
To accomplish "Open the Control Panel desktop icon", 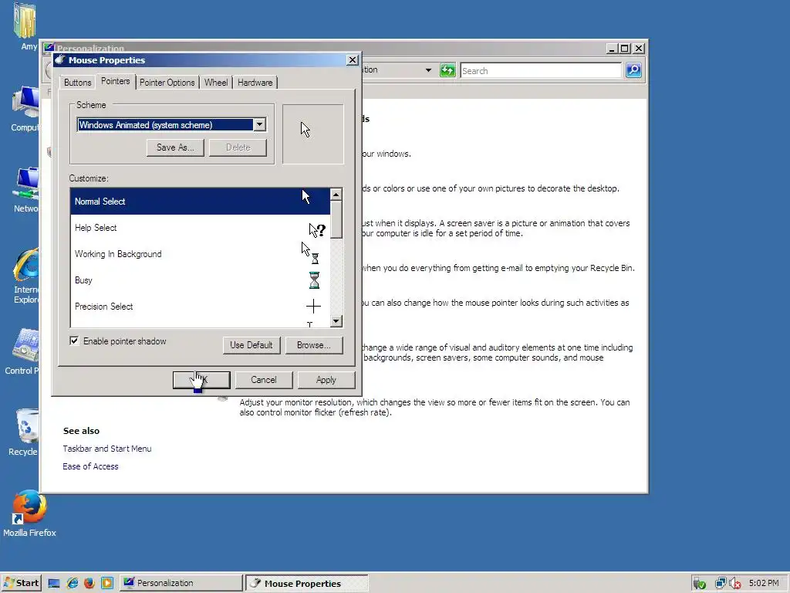I will pos(24,351).
